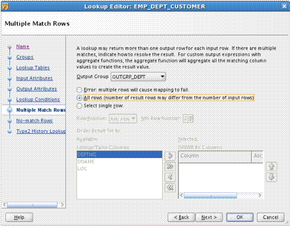Viewport: 291px width, 227px height.
Task: Open the No-match Rows step
Action: coord(34,120)
